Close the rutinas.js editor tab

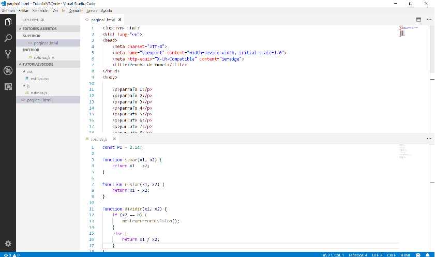114,139
